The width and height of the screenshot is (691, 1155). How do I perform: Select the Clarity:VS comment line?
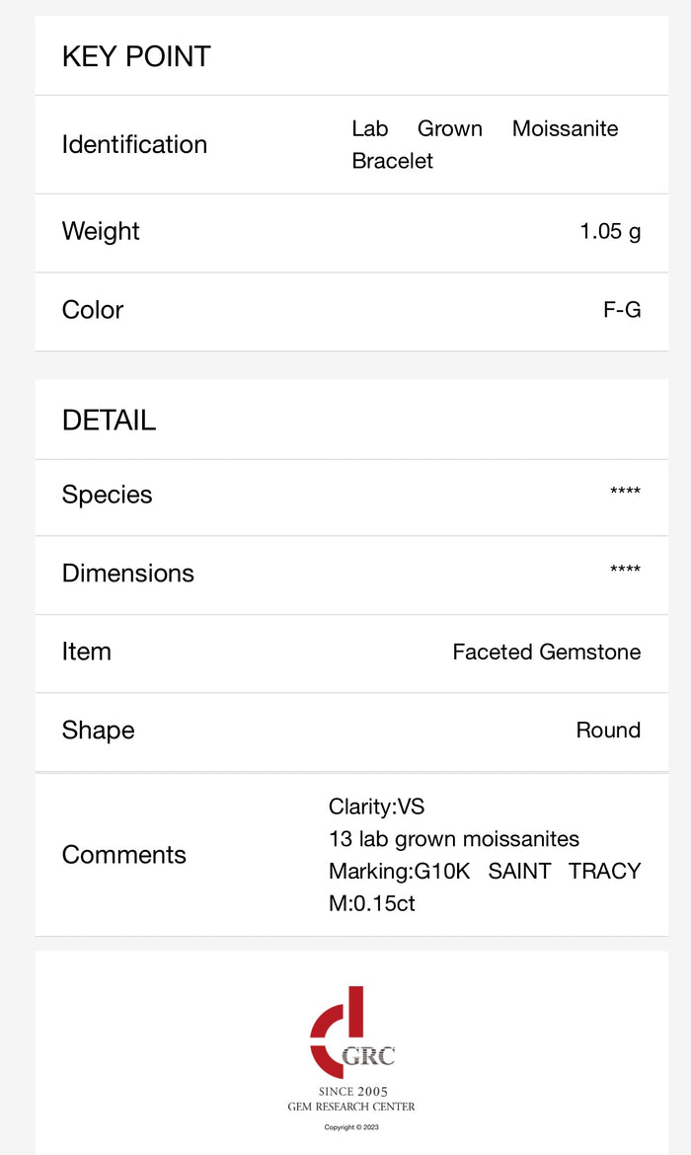(376, 807)
